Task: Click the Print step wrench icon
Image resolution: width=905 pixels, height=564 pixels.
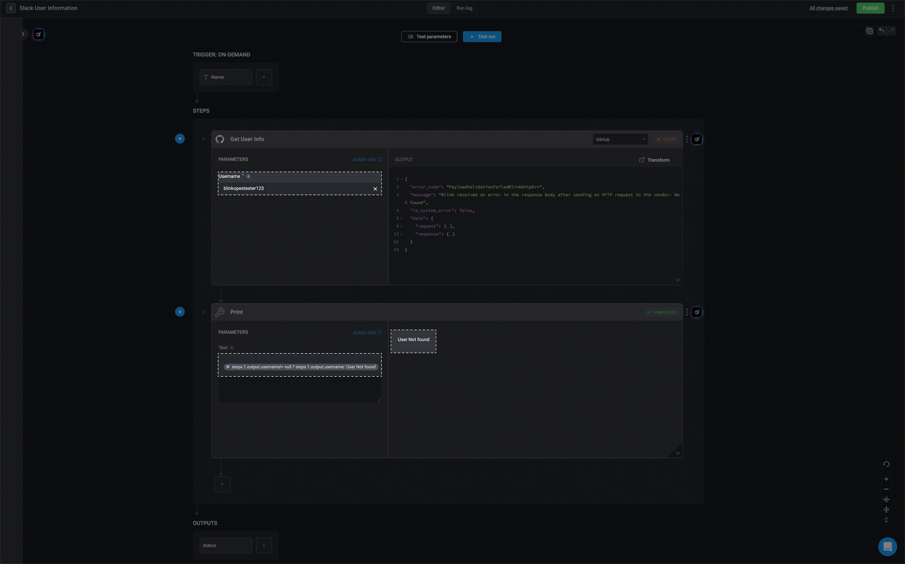Action: click(220, 312)
